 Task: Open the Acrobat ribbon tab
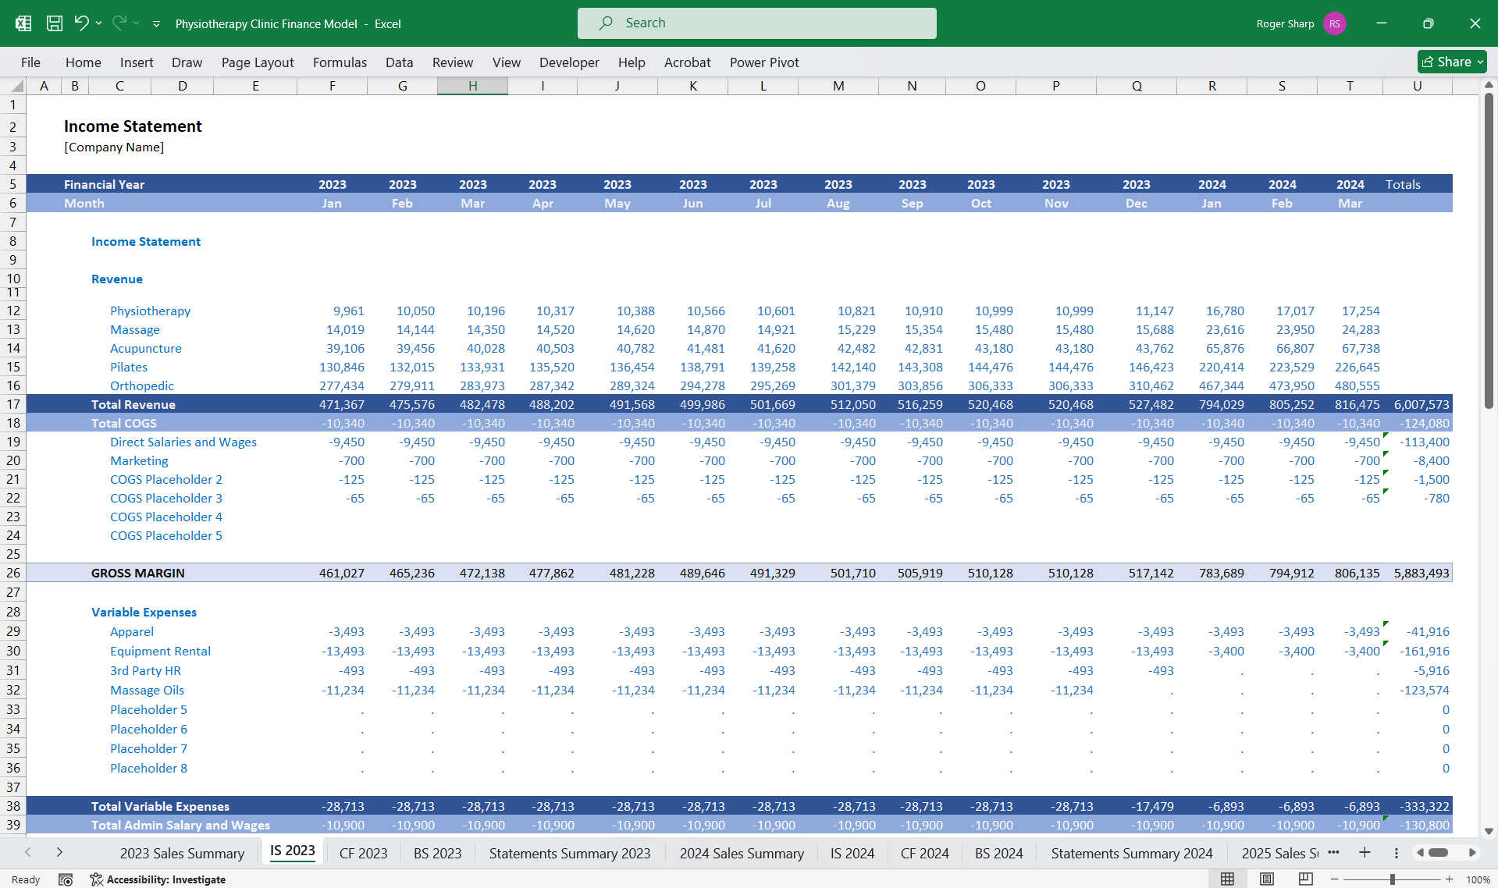click(x=687, y=62)
